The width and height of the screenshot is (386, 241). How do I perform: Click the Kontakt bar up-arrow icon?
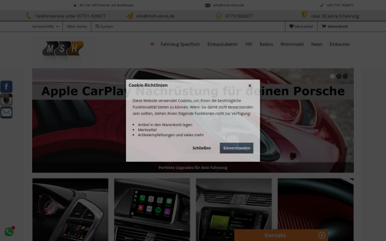[322, 235]
